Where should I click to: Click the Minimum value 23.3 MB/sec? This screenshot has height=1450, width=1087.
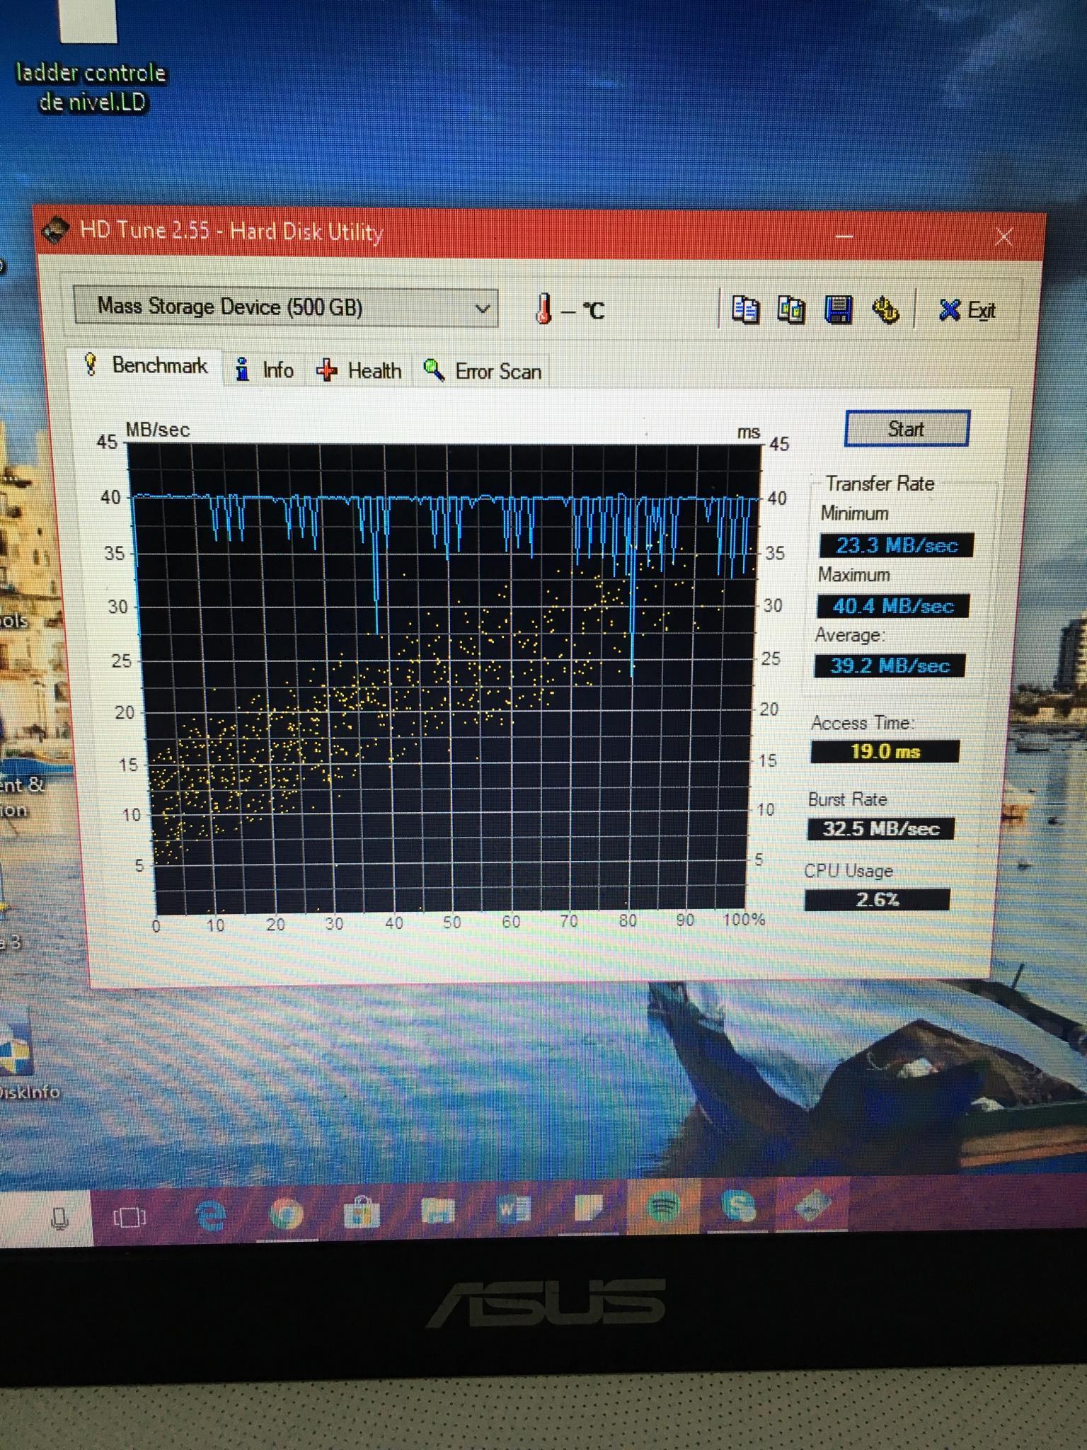[x=896, y=545]
